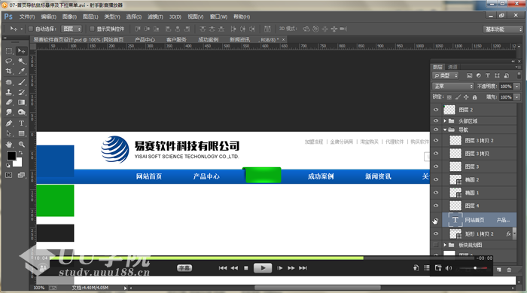
Task: Click the 椭圆 1 layer thumbnail
Action: [x=455, y=193]
